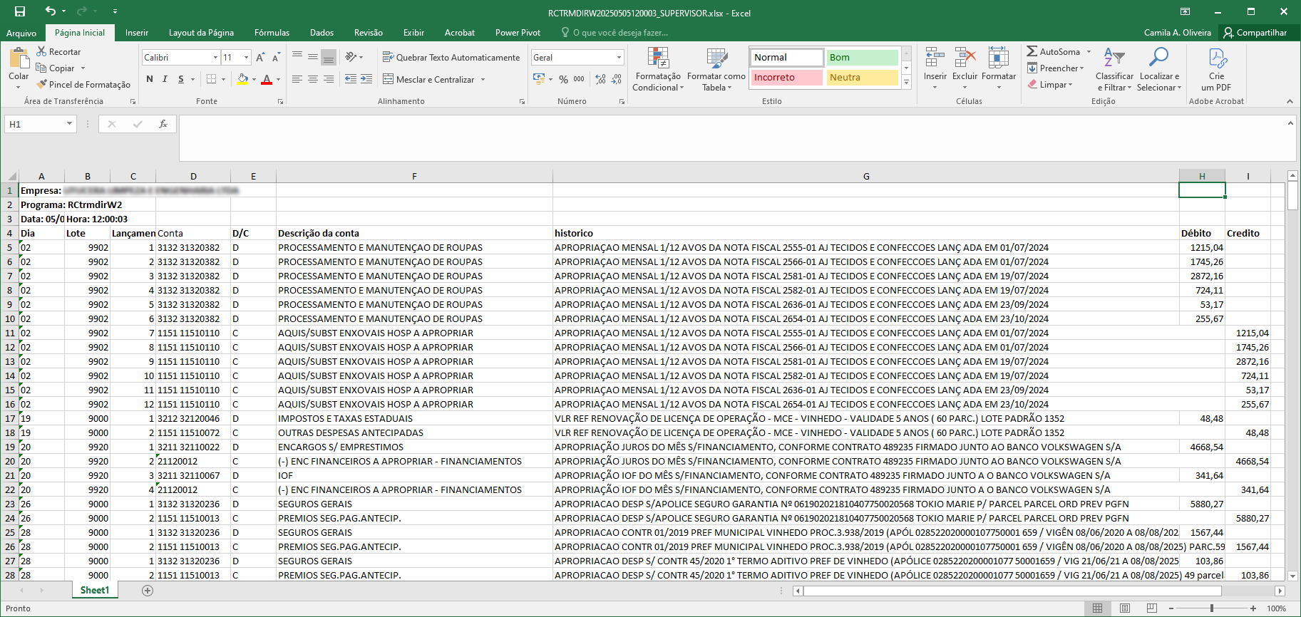Image resolution: width=1301 pixels, height=617 pixels.
Task: Move the zoom slider handle
Action: click(1212, 608)
